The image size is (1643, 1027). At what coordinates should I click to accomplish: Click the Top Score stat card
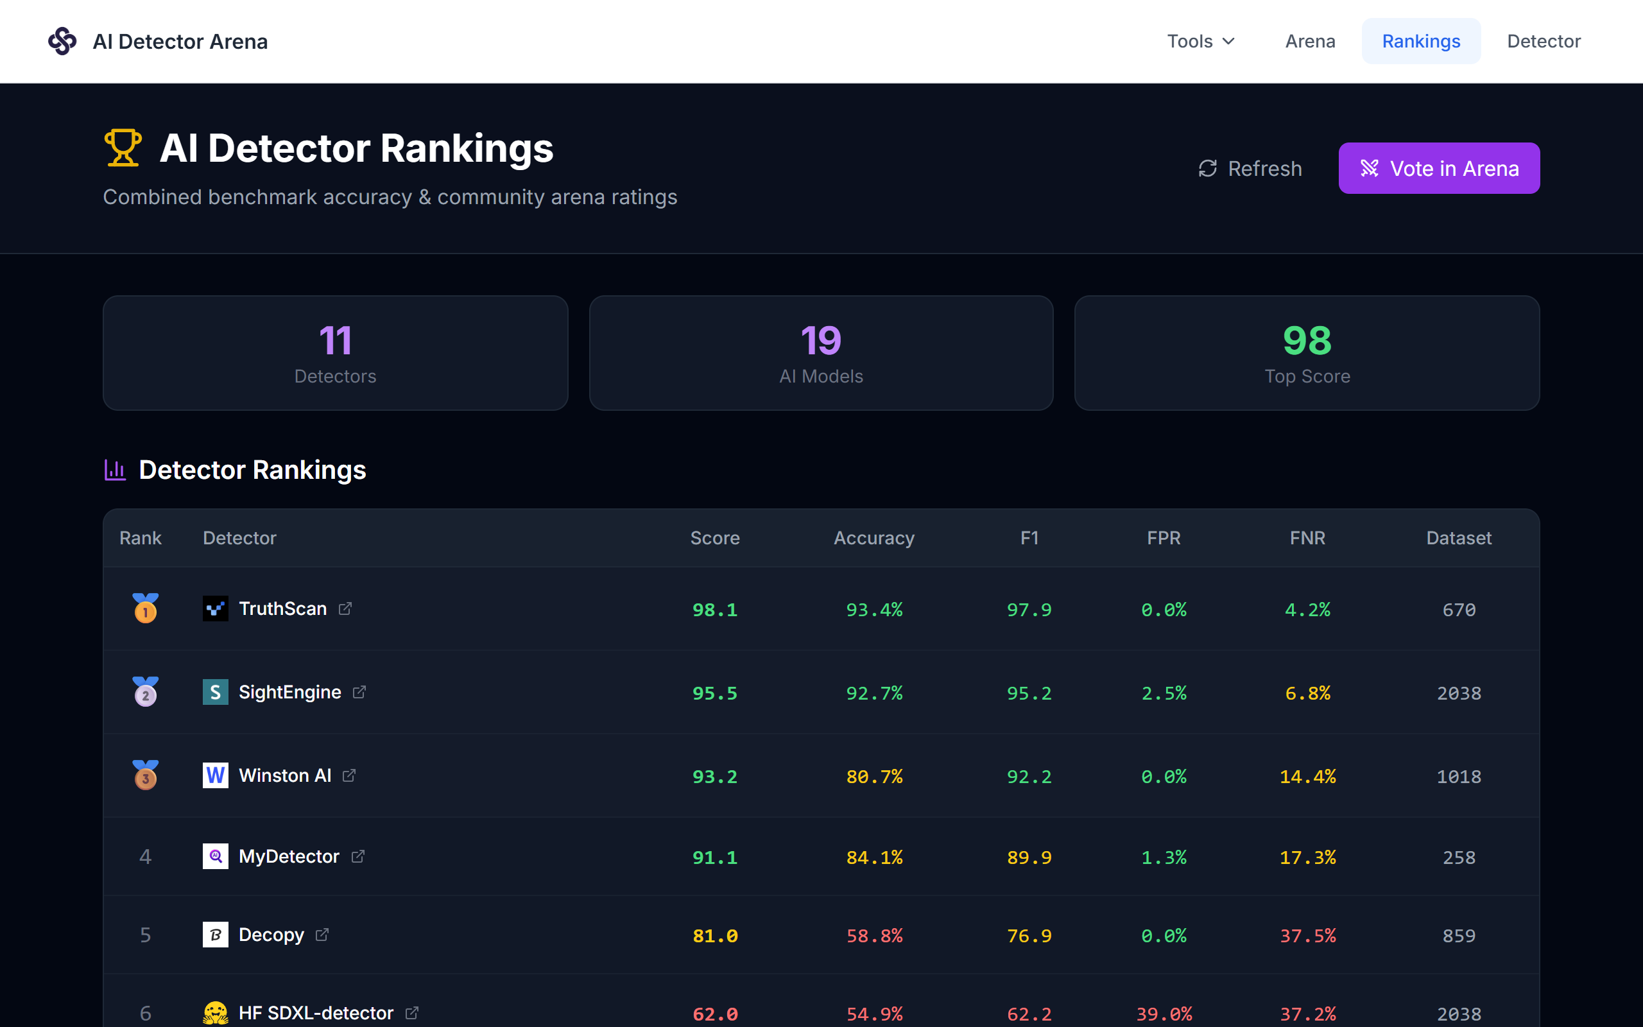point(1306,352)
